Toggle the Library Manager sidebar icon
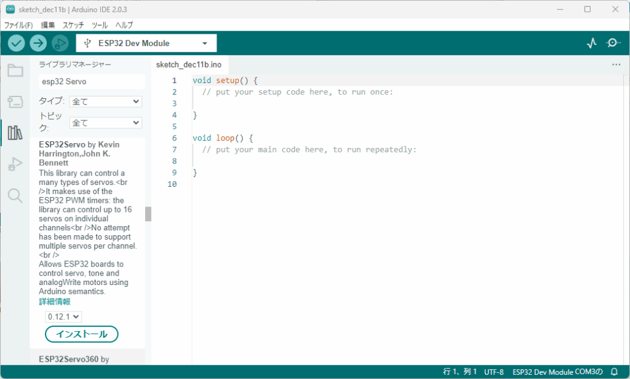Screen dimensions: 630x379 [x=15, y=133]
